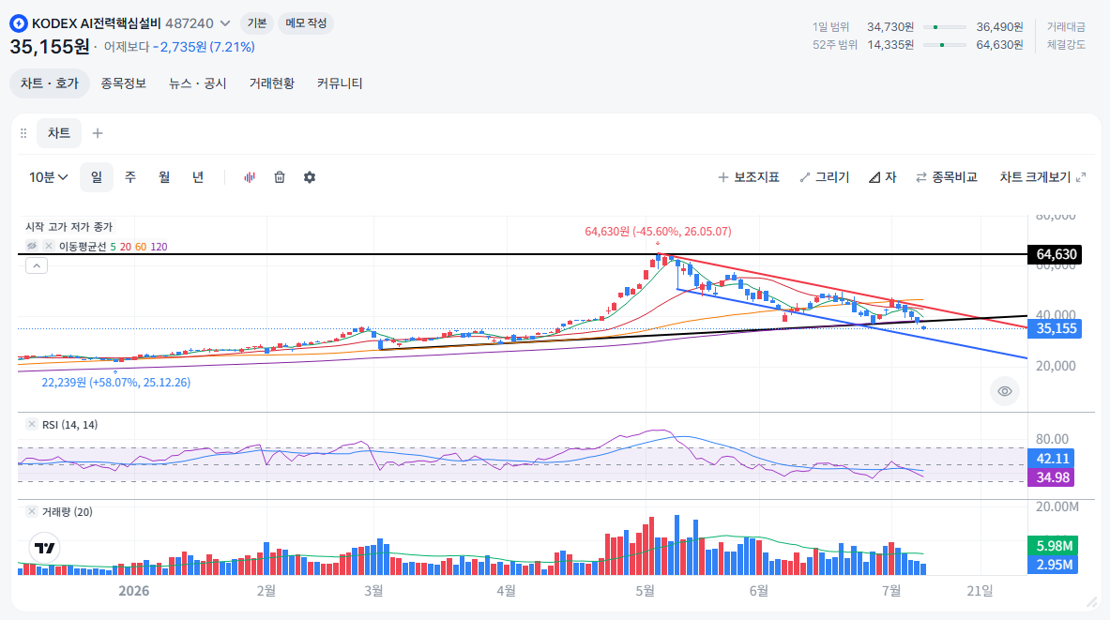The image size is (1110, 620).
Task: Click the -2,735원 (7.21%) change text
Action: point(204,47)
